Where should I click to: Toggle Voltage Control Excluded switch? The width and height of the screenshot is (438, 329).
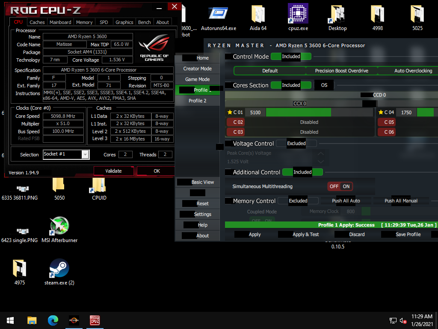(x=296, y=143)
